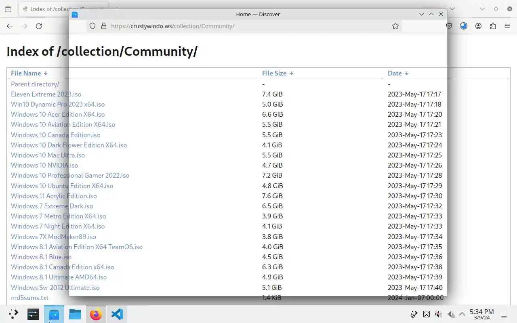Download Windows 10 Professional Gamer 2022.iso
The image size is (517, 323).
coord(70,175)
